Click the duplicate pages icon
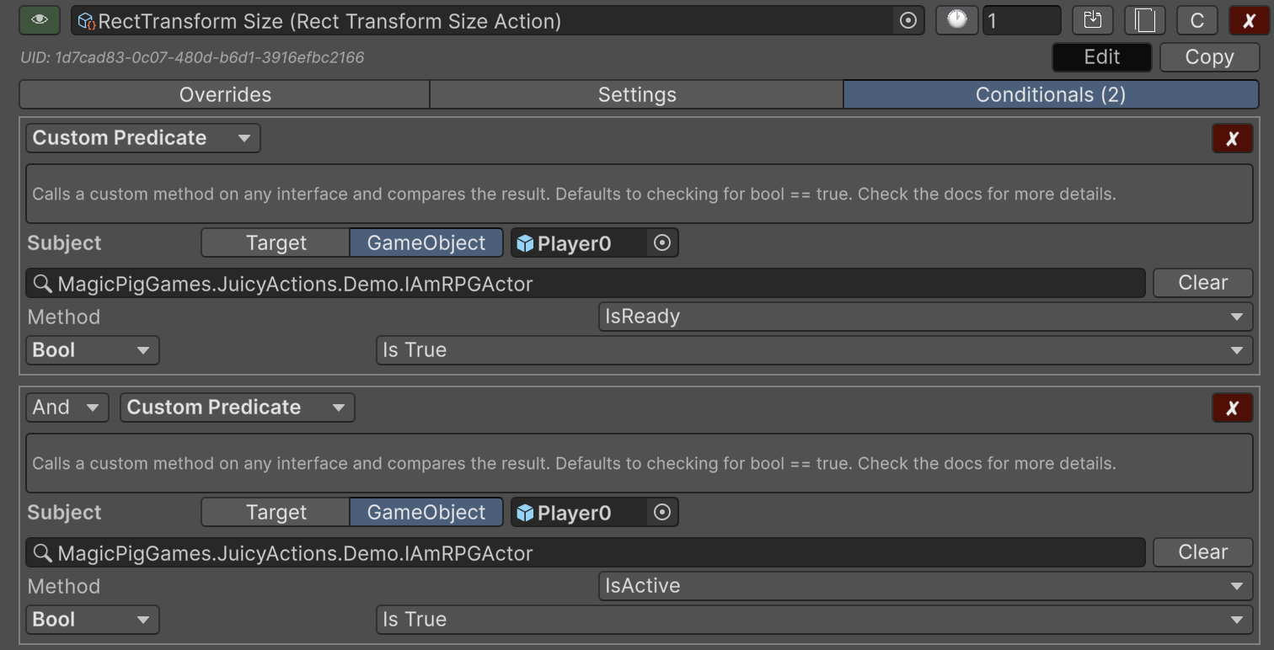Image resolution: width=1274 pixels, height=650 pixels. click(x=1144, y=21)
